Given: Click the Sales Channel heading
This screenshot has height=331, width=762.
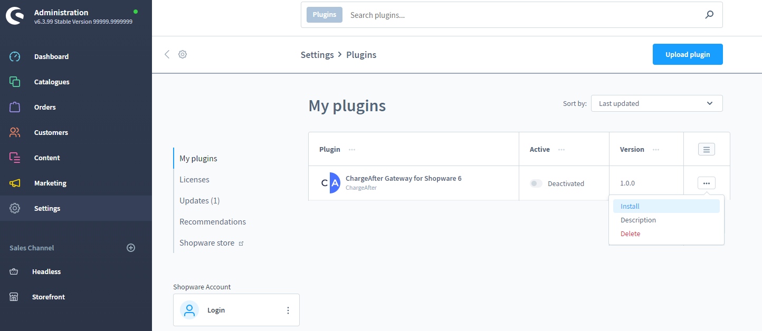Looking at the screenshot, I should 32,248.
